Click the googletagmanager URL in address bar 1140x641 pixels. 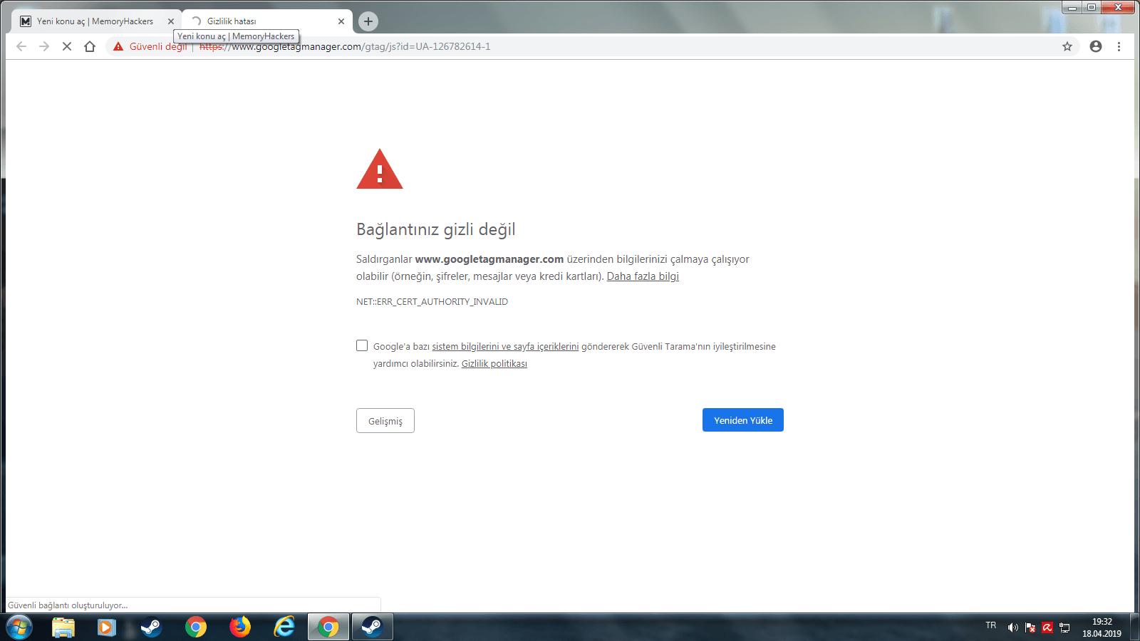(345, 46)
